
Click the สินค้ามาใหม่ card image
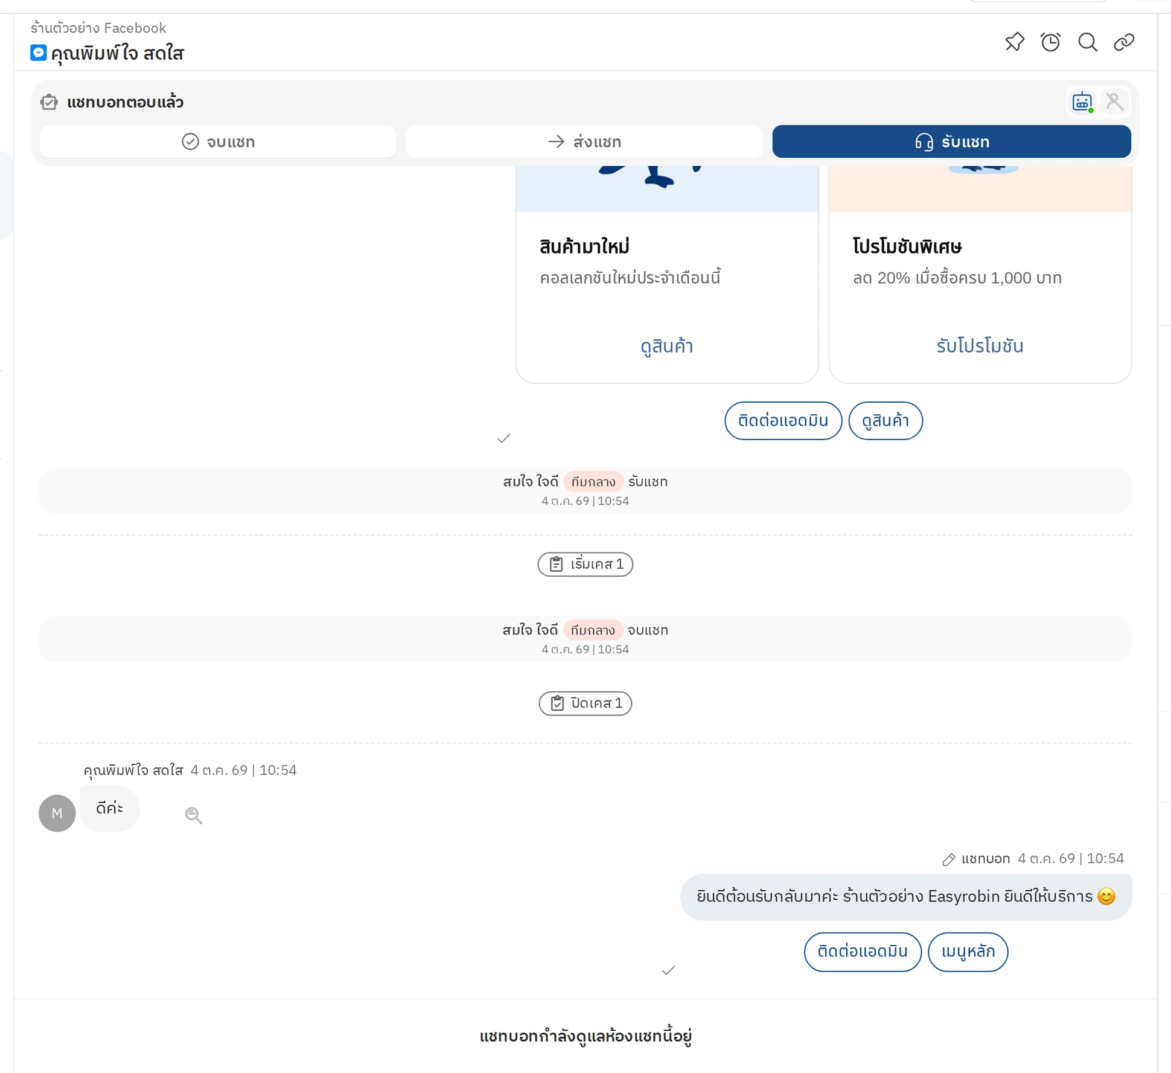666,188
